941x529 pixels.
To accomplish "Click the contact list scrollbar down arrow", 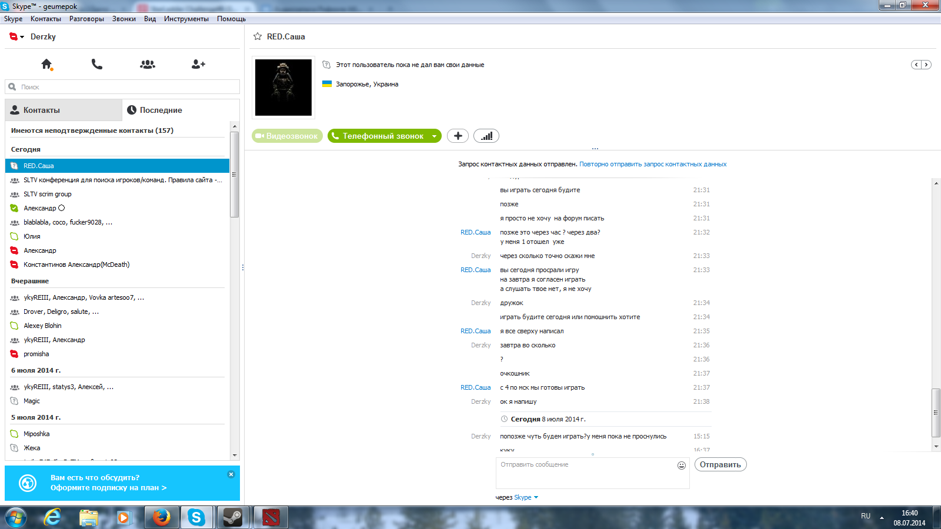I will tap(235, 456).
